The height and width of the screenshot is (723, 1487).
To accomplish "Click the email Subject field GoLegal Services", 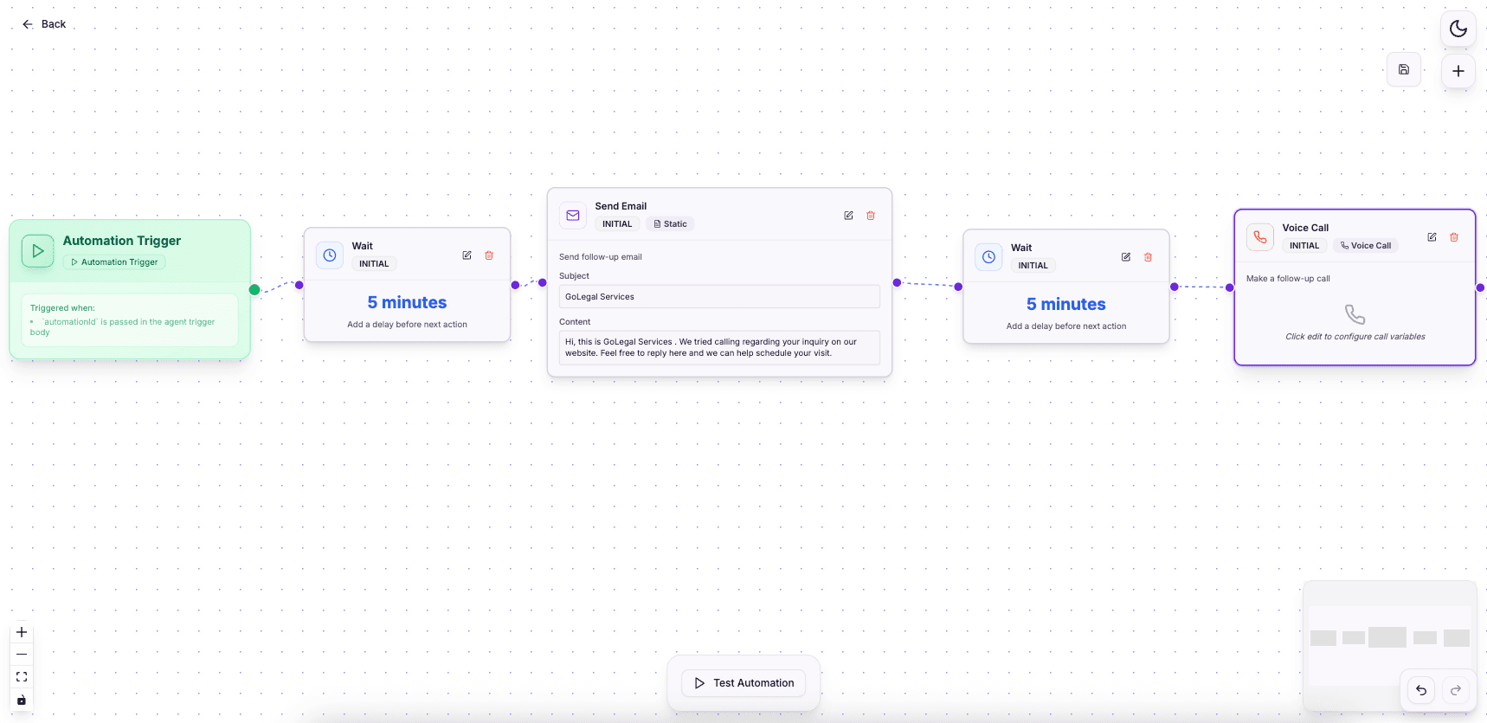I will coord(719,296).
